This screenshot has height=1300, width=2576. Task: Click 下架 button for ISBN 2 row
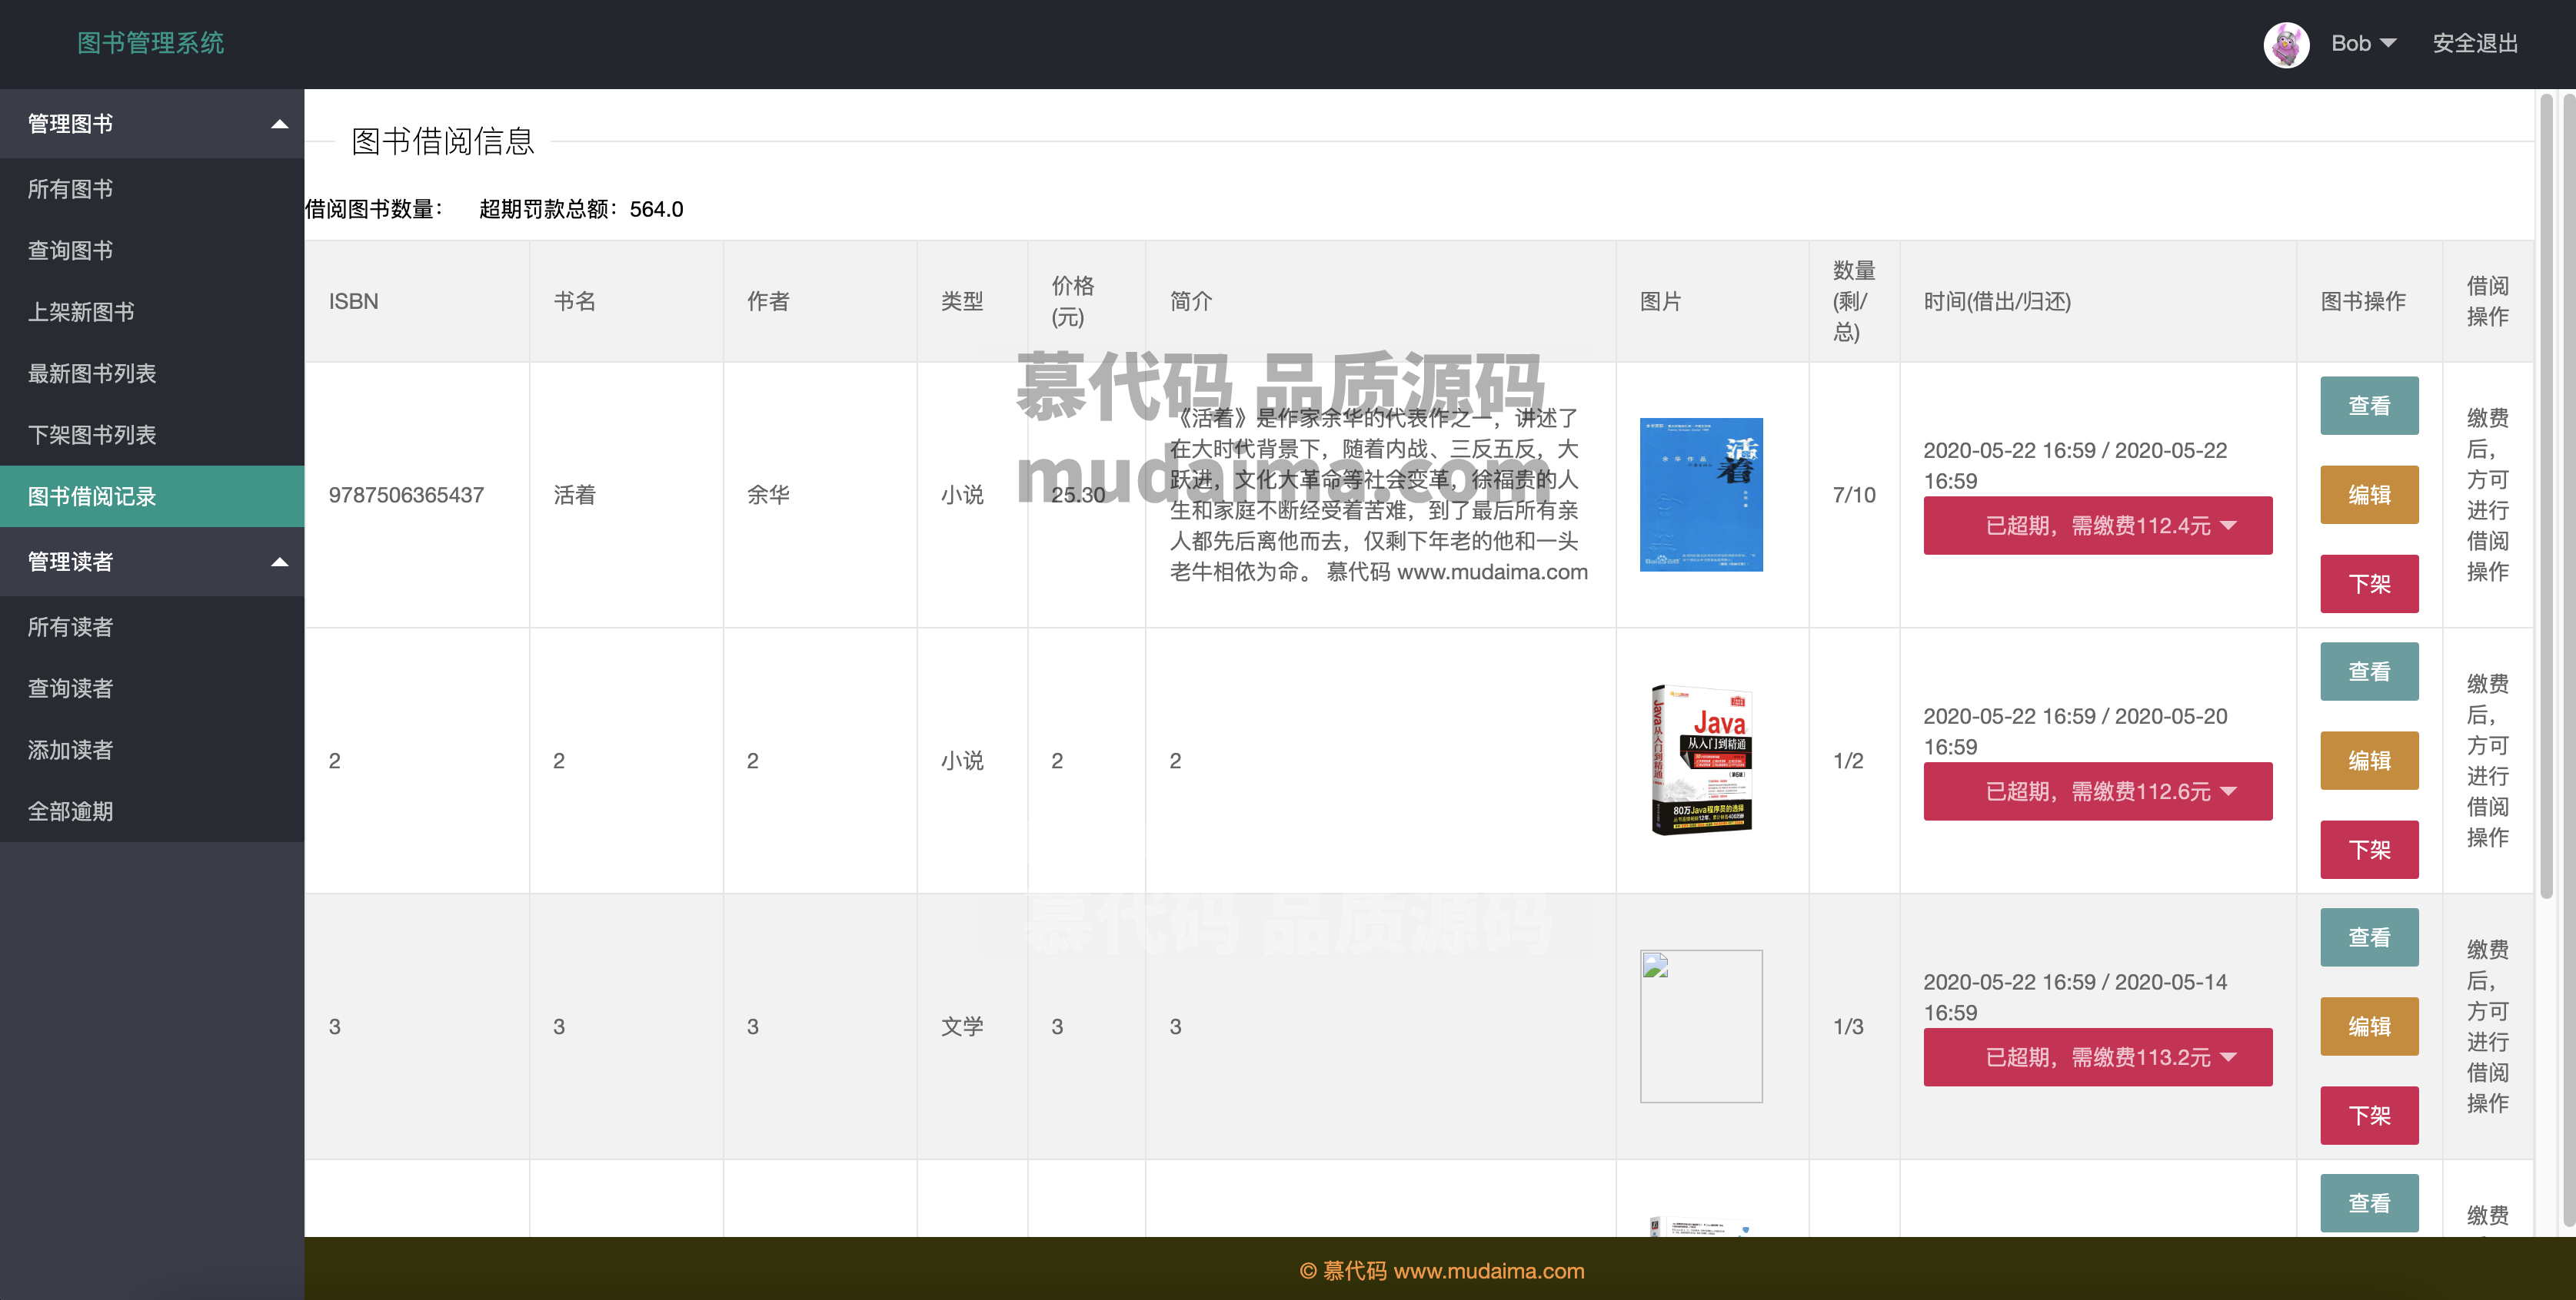[x=2369, y=849]
